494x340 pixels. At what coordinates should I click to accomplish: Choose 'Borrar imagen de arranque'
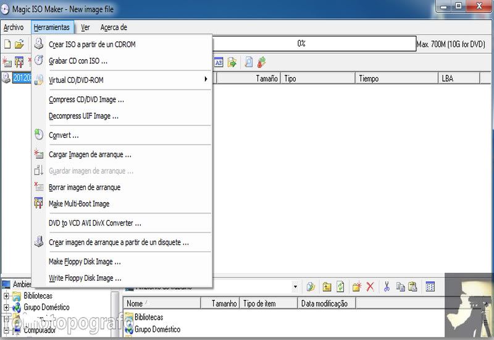[122, 187]
